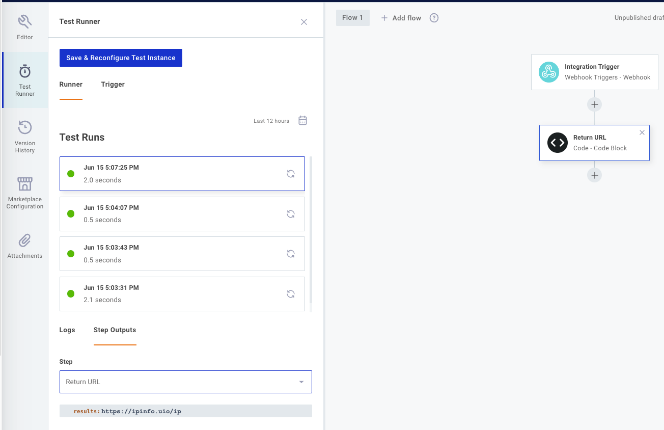Click the results URL output text
Image resolution: width=664 pixels, height=430 pixels.
141,411
